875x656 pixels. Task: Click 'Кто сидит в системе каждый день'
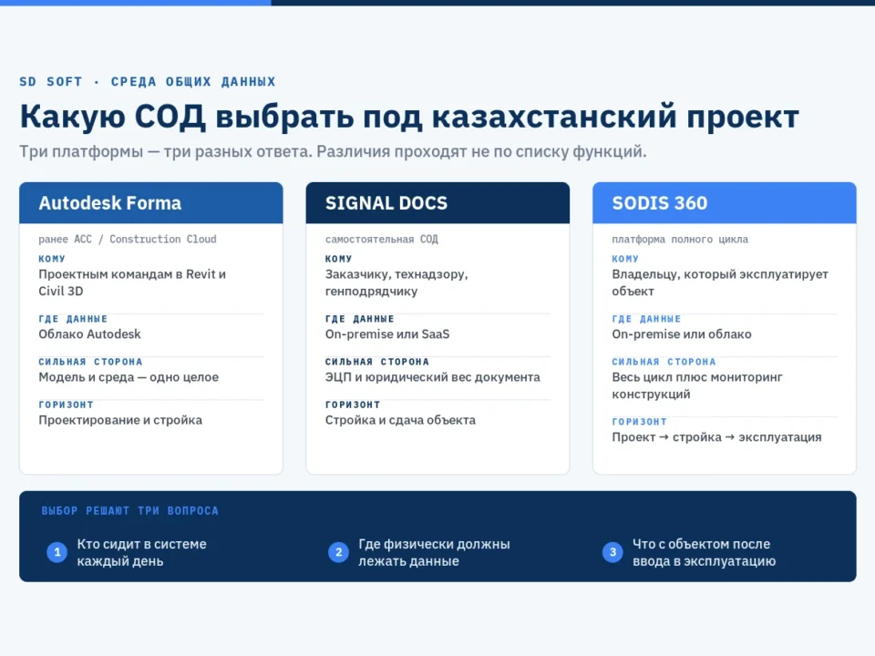click(142, 552)
